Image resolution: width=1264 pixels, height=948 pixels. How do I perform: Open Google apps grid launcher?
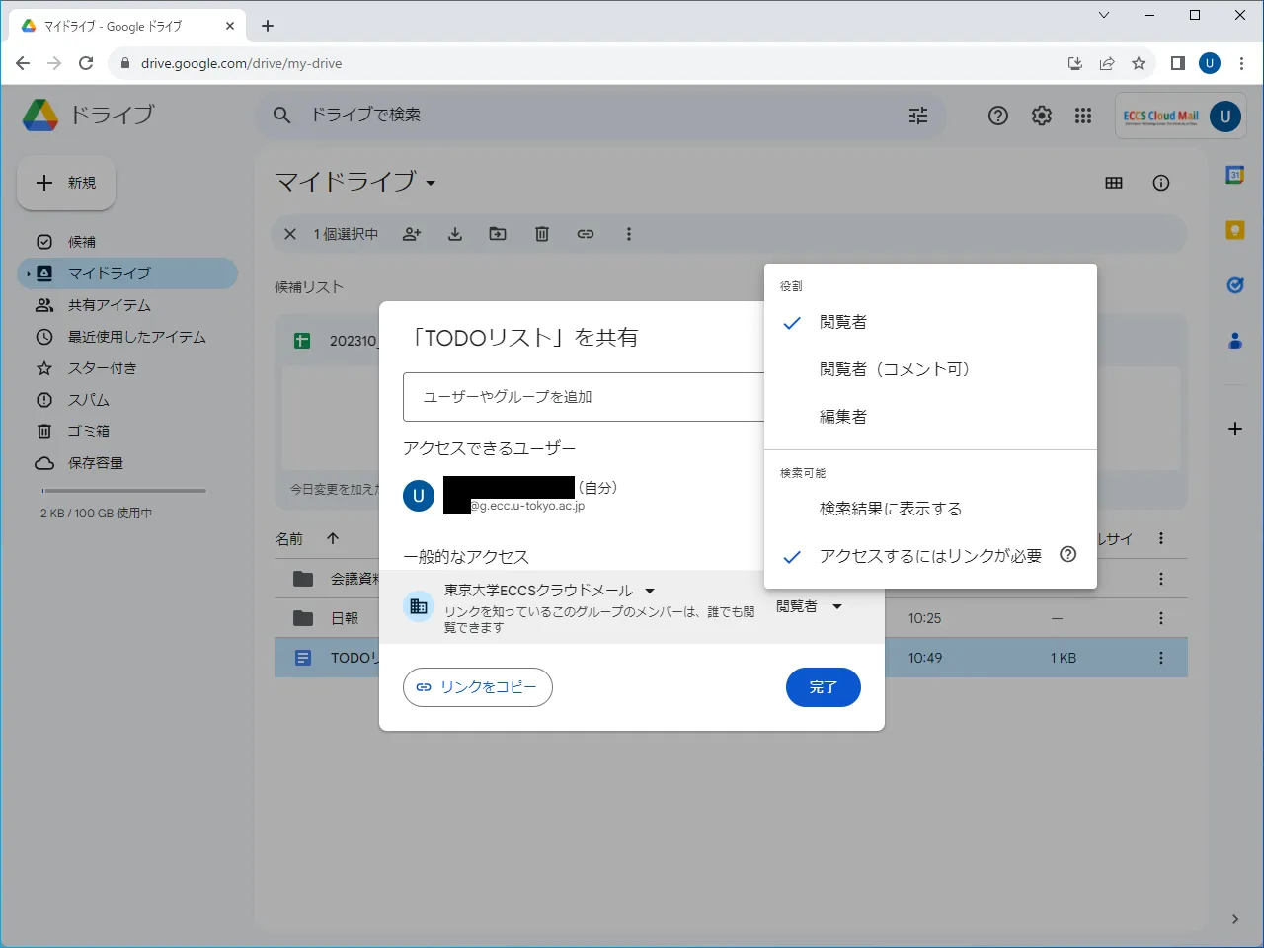(x=1083, y=116)
